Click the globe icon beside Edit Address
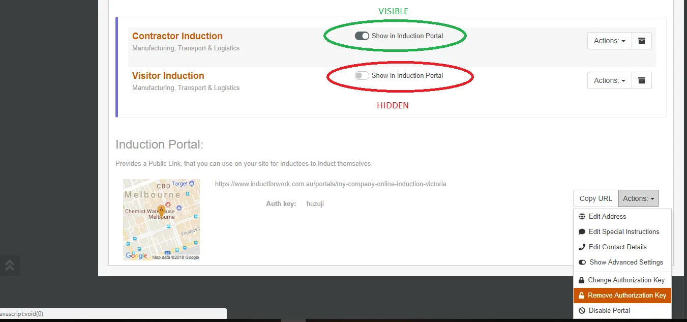 pyautogui.click(x=582, y=217)
